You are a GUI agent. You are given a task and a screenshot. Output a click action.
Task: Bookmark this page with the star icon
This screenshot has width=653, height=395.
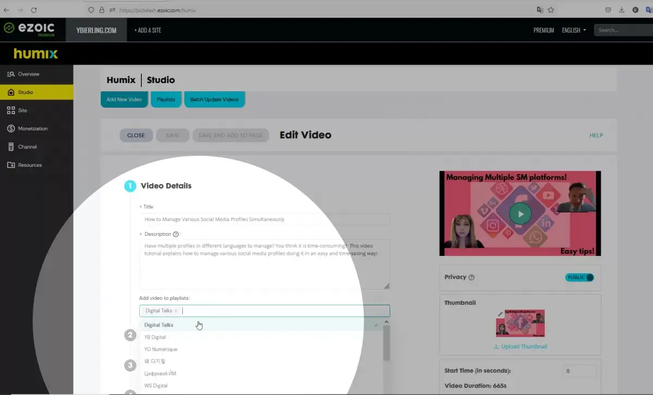[551, 10]
